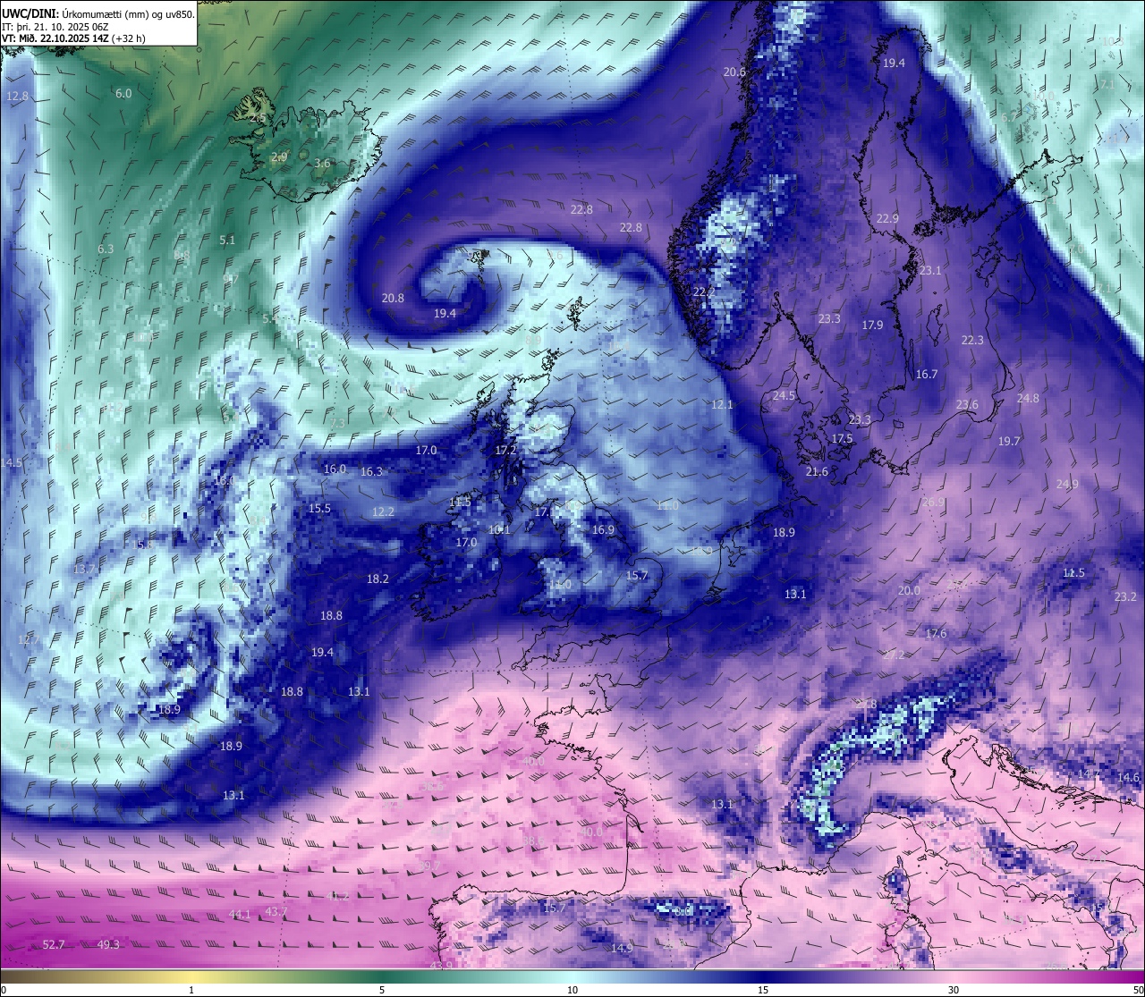1145x997 pixels.
Task: Click the 23.6 value on the map
Action: 967,405
